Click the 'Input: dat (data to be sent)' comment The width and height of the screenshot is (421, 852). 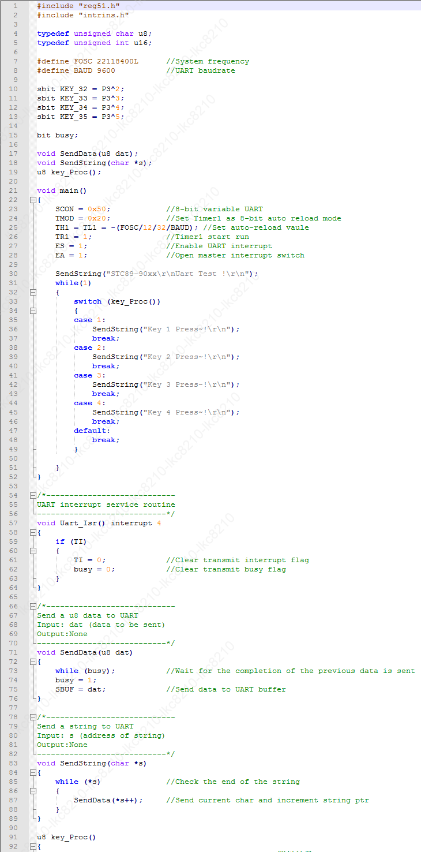click(101, 625)
